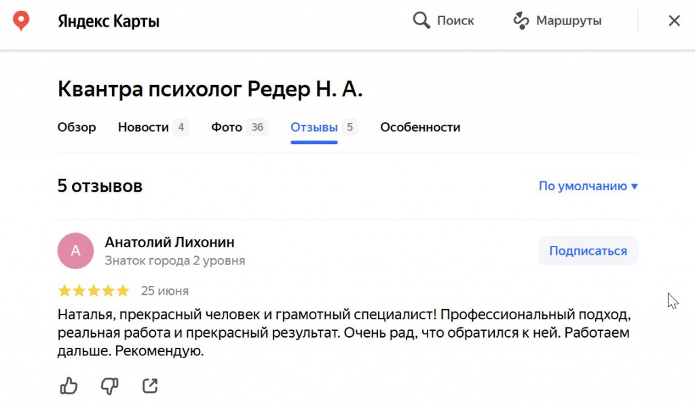Click the Маршруты routes icon
This screenshot has height=409, width=695.
[521, 20]
